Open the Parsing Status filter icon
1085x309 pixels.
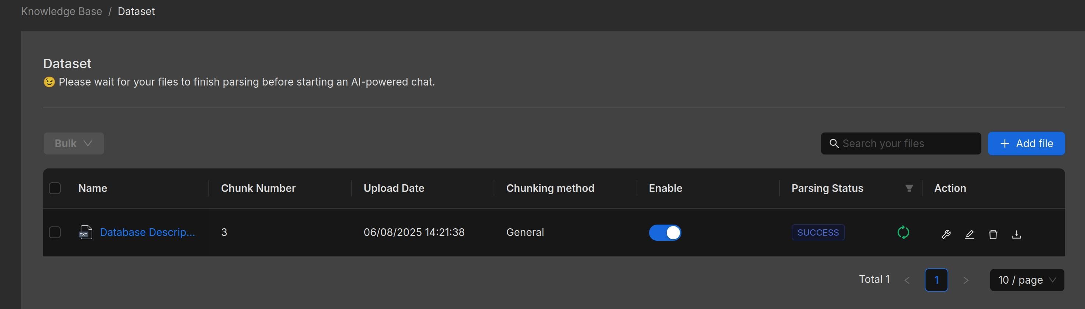tap(909, 188)
